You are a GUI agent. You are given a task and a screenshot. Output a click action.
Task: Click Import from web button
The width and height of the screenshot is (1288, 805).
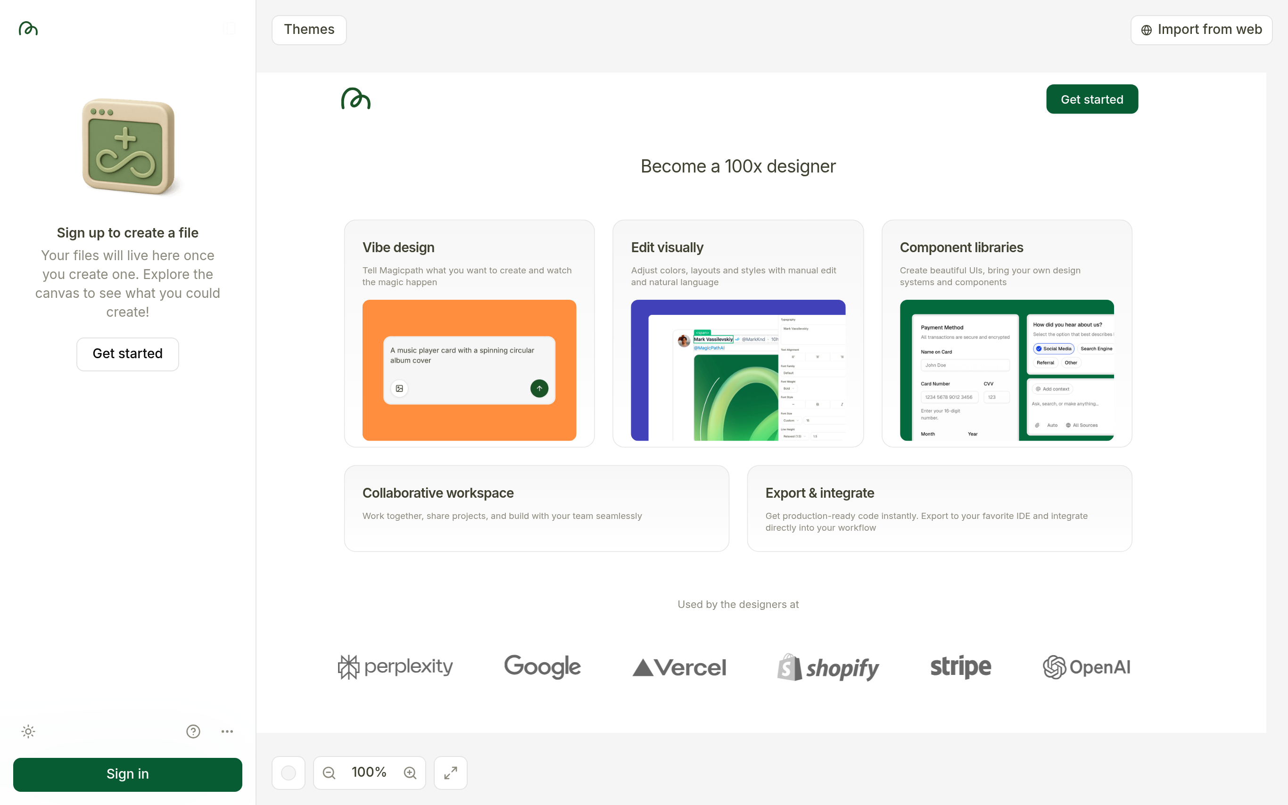[1201, 30]
